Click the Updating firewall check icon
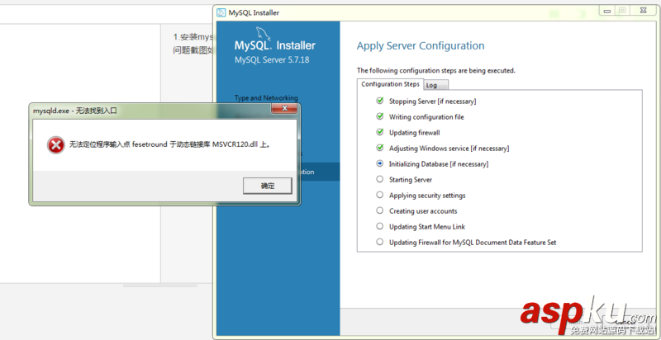This screenshot has height=340, width=661. 380,133
